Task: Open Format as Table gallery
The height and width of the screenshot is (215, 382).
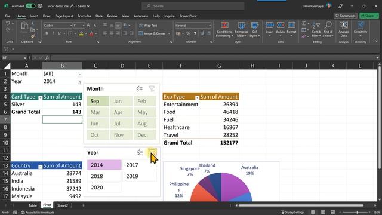Action: pyautogui.click(x=241, y=29)
